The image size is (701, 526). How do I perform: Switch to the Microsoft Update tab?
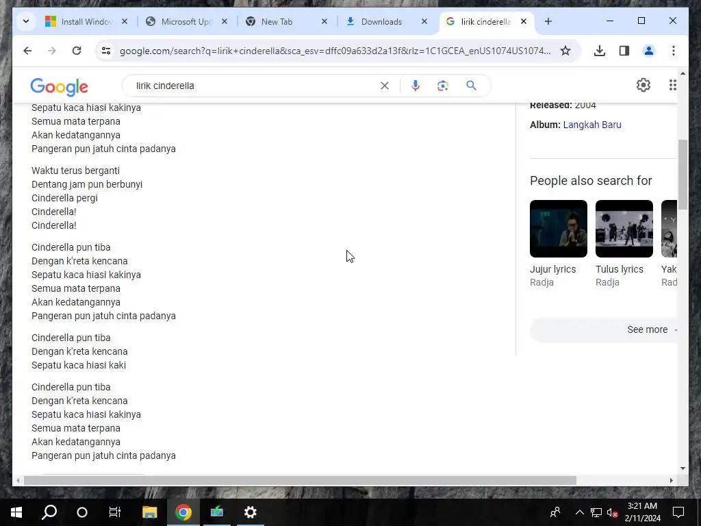click(x=187, y=21)
